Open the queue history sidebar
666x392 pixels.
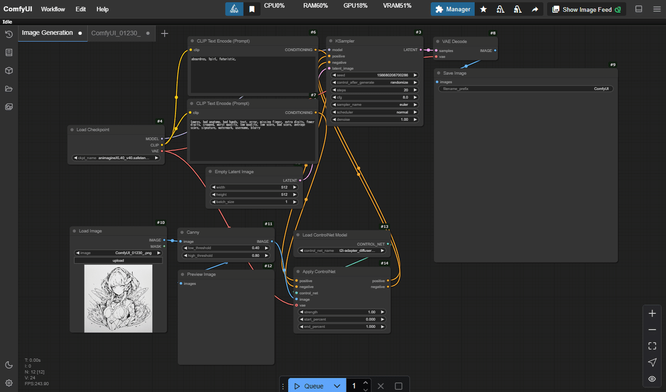click(x=9, y=34)
